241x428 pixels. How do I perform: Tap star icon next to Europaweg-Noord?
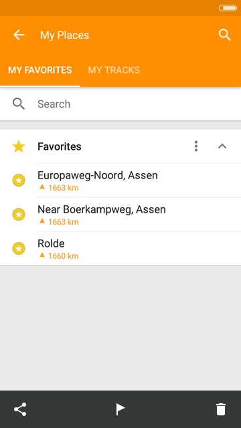pyautogui.click(x=19, y=181)
